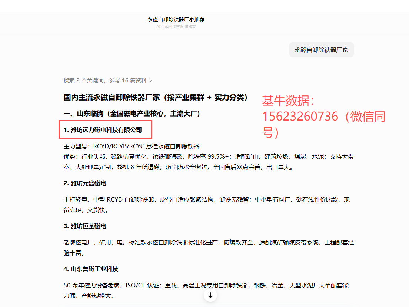The height and width of the screenshot is (307, 409).
Task: Select the item 3. 潍坊恒基磁电
Action: 85,226
